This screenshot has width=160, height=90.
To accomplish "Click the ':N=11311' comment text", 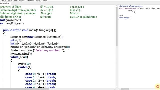I will point(46,17).
